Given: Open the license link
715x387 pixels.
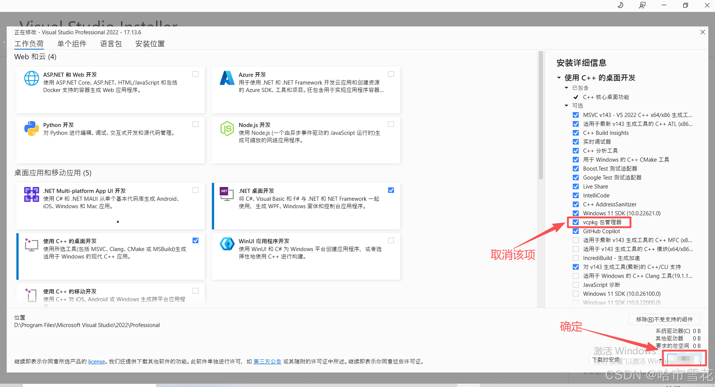Looking at the screenshot, I should click(96, 362).
